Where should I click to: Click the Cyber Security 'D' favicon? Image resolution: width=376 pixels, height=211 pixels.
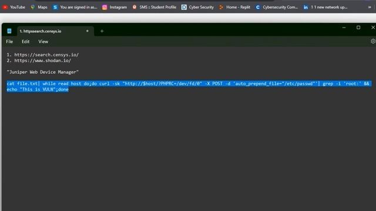(184, 7)
